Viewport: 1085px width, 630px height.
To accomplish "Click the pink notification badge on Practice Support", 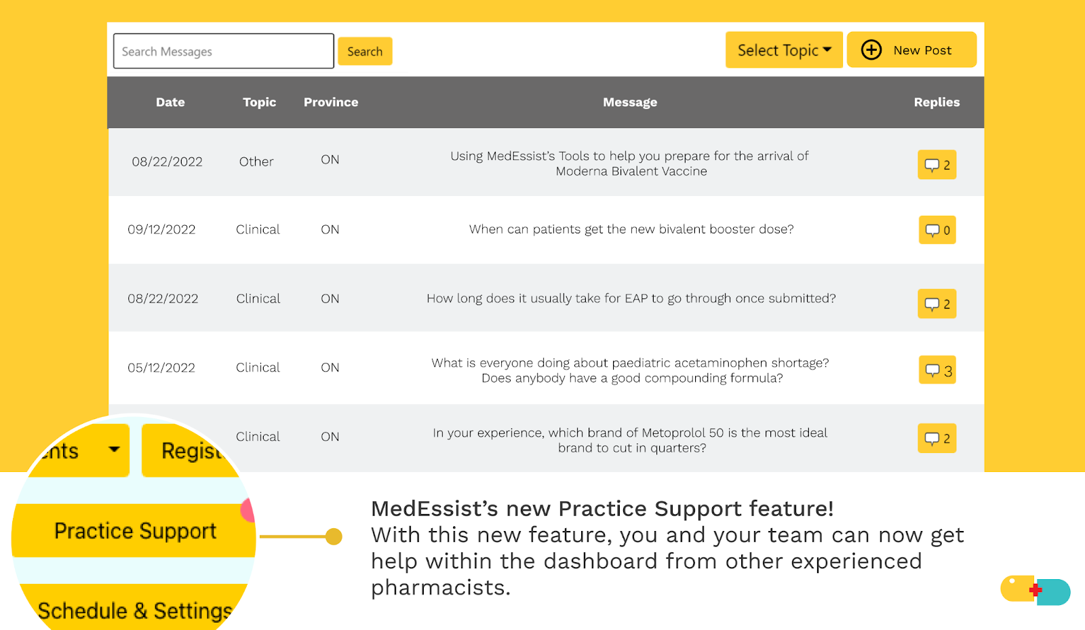I will click(x=248, y=511).
